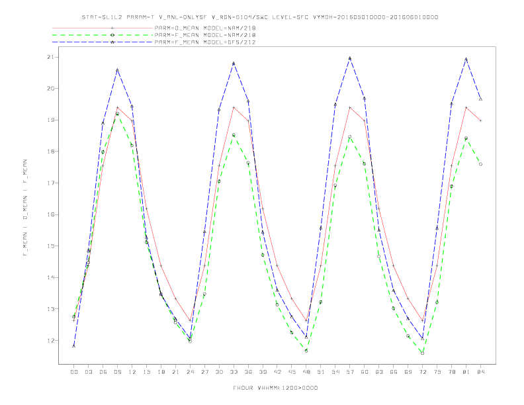Click x-axis forecast hour label 66
Image resolution: width=524 pixels, height=405 pixels.
coord(394,372)
